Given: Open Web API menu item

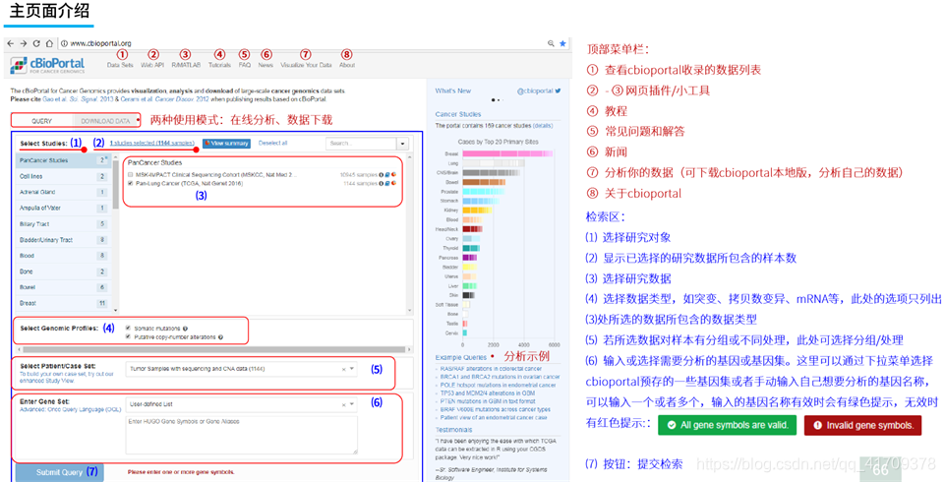Looking at the screenshot, I should click(152, 65).
